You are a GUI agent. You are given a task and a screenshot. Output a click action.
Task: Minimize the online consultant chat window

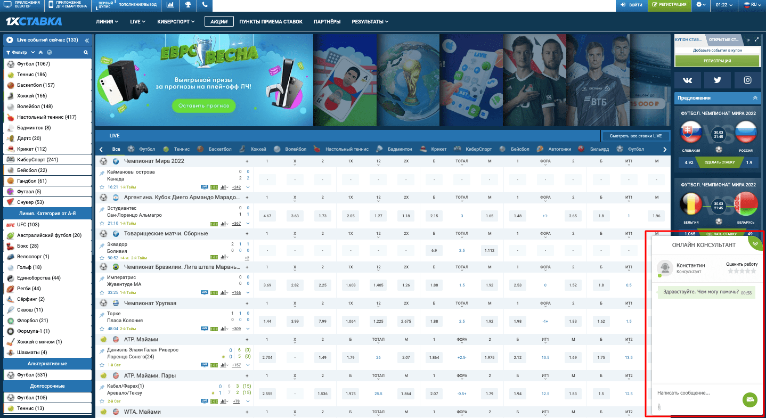(x=755, y=243)
